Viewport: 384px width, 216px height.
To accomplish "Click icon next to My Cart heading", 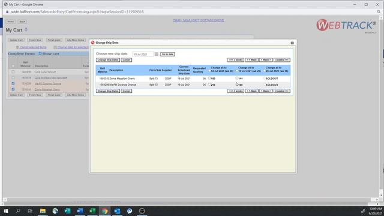I will tap(26, 29).
